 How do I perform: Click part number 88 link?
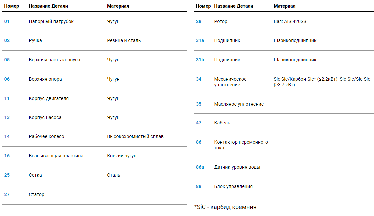click(199, 186)
